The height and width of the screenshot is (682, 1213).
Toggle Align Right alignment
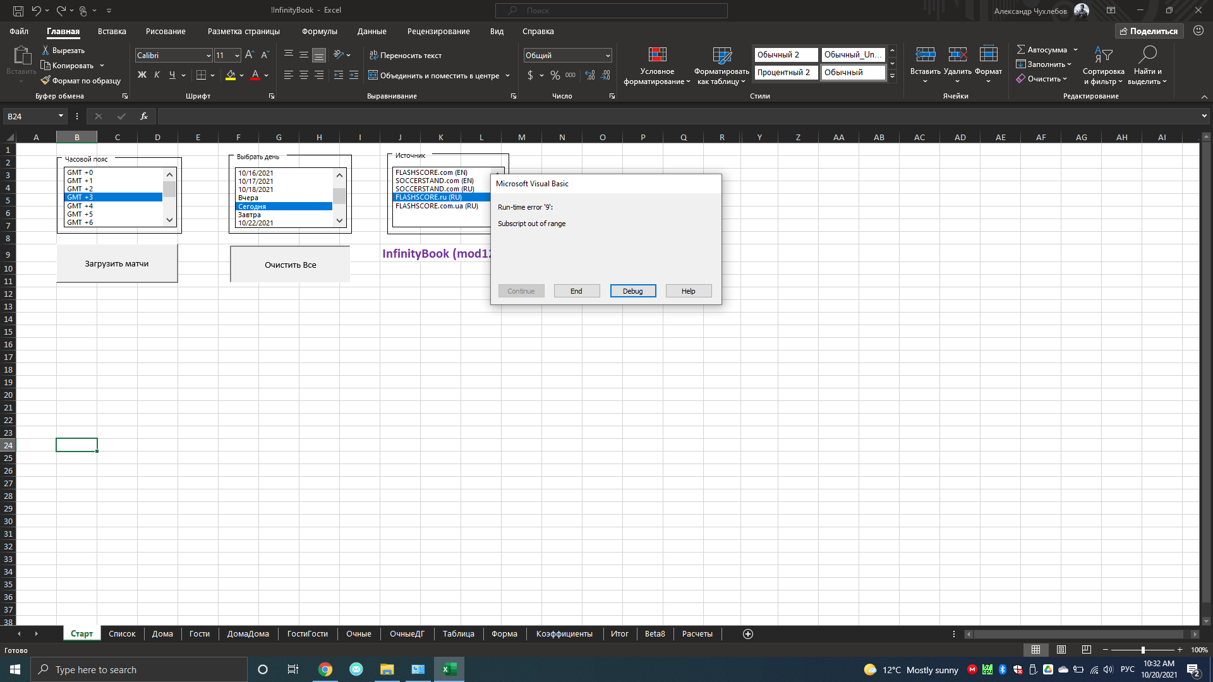tap(319, 75)
